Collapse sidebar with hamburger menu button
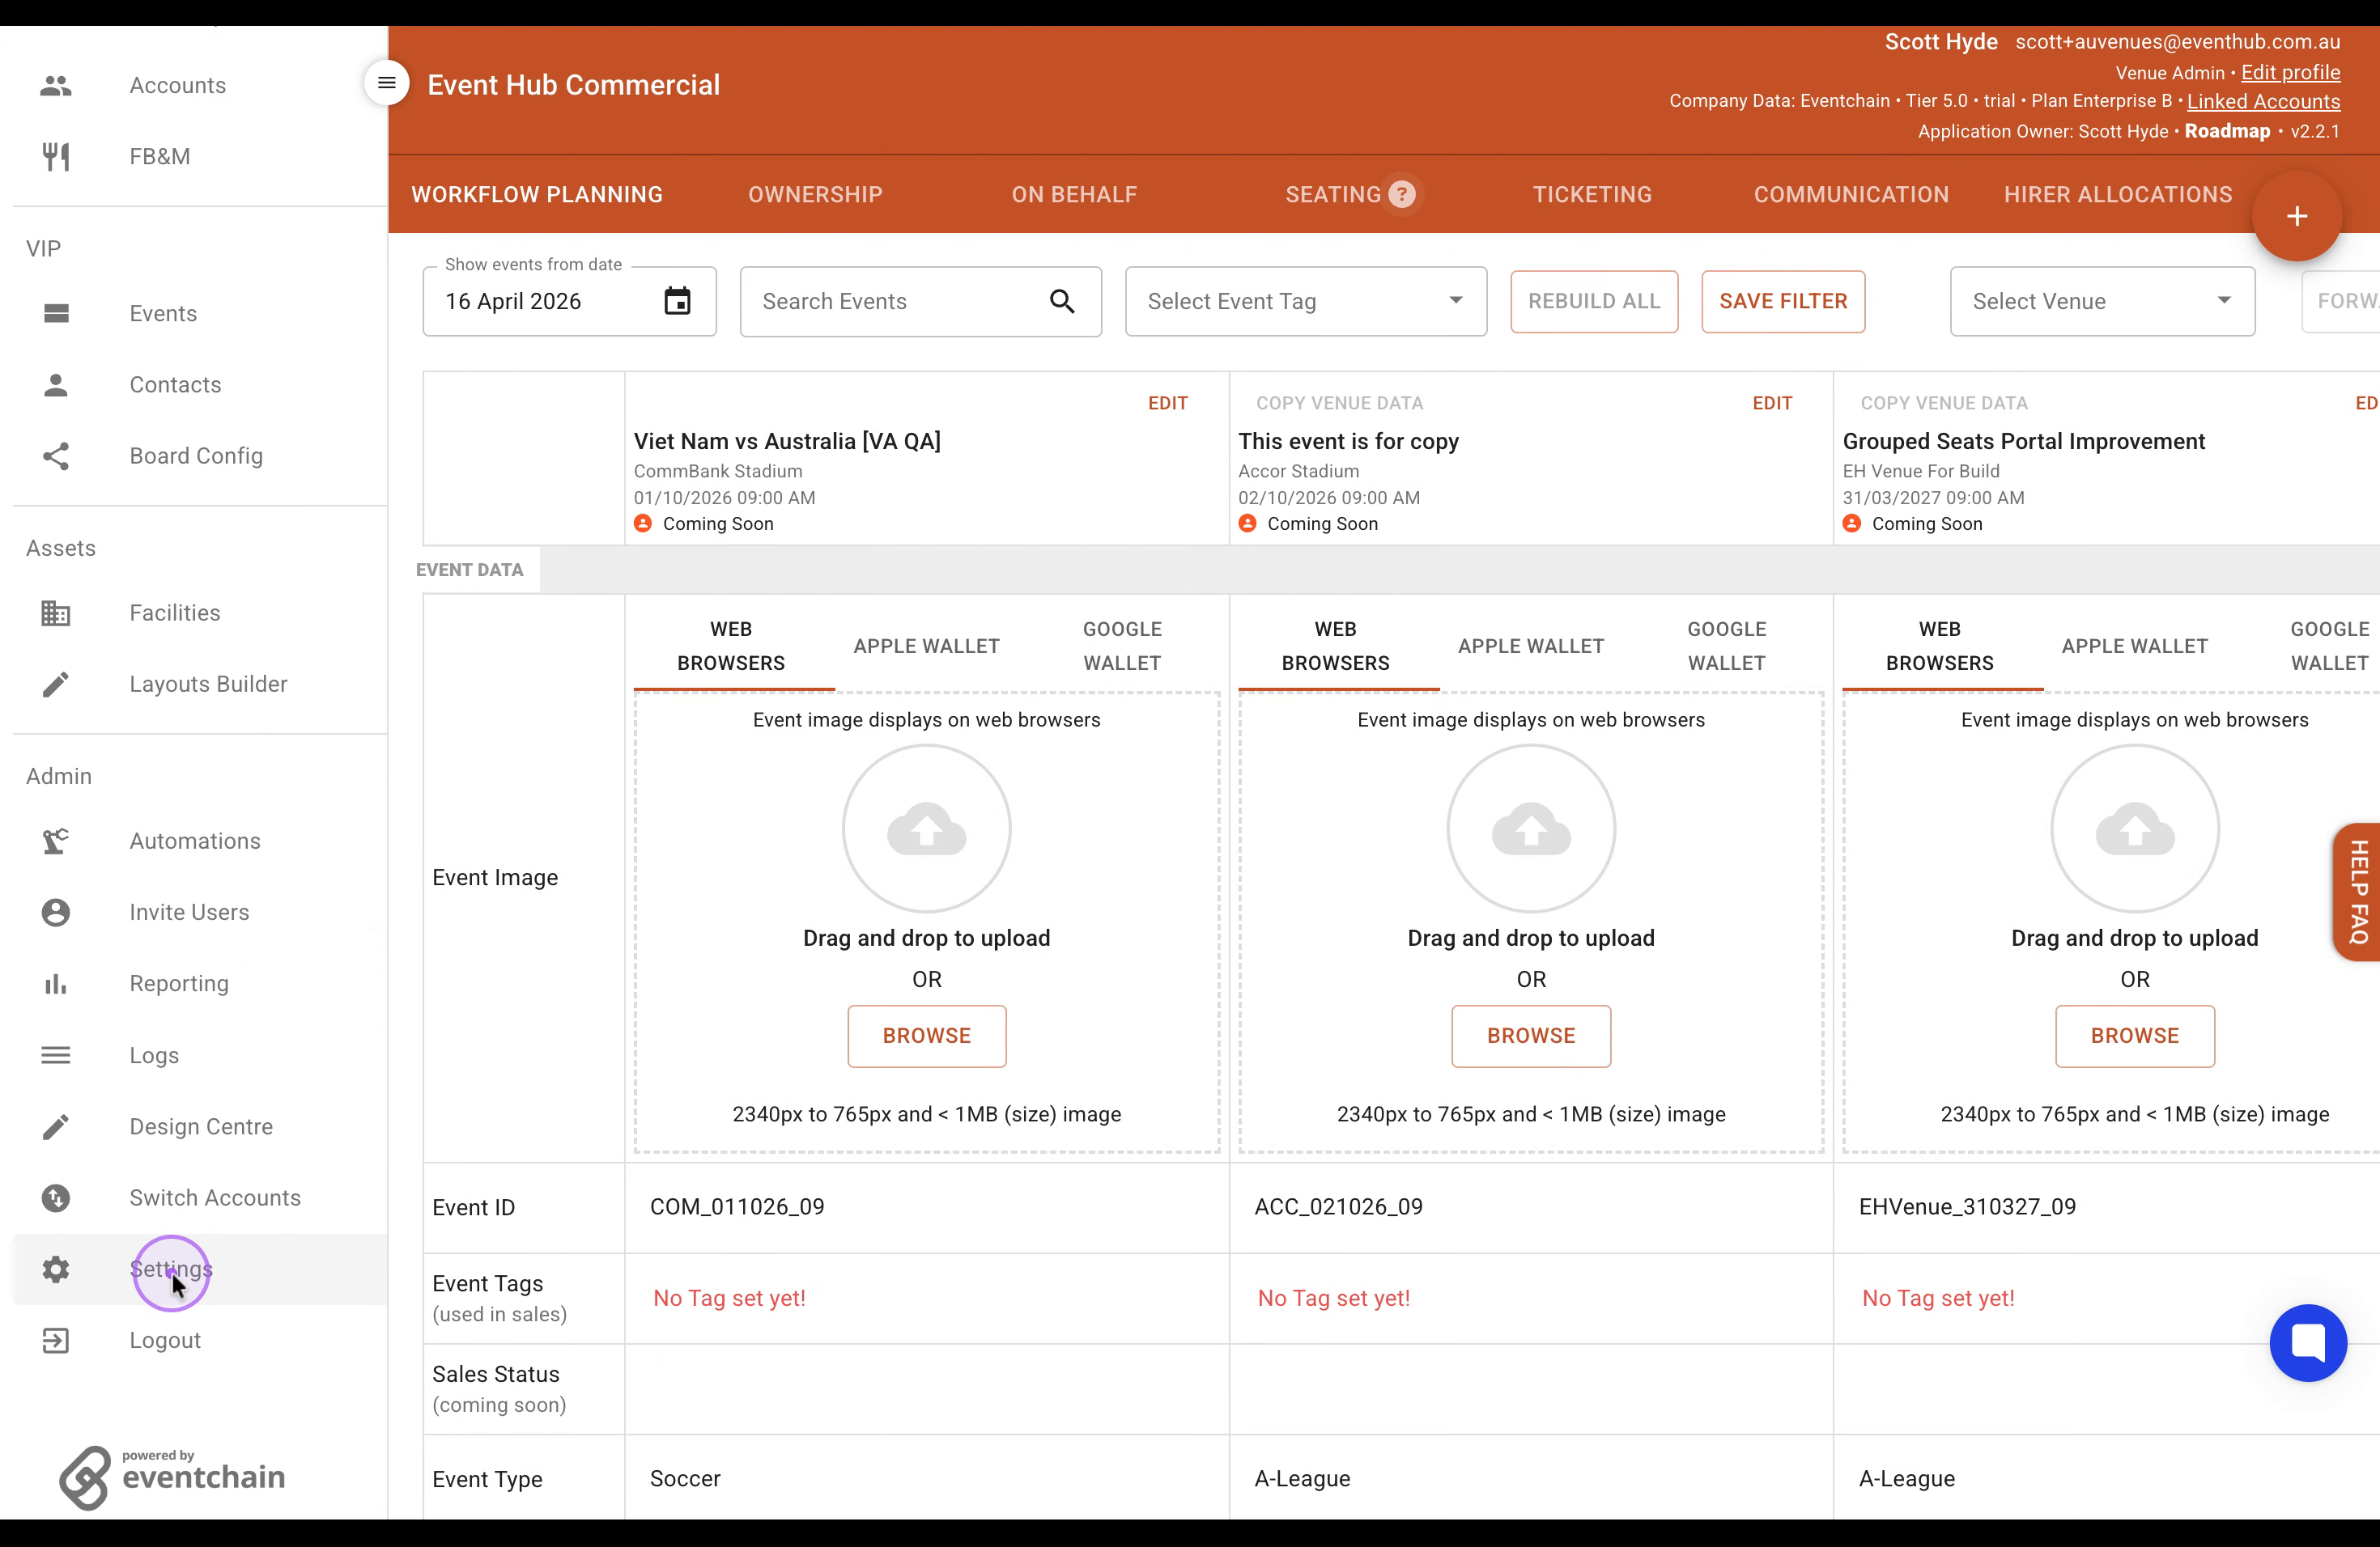 tap(387, 83)
